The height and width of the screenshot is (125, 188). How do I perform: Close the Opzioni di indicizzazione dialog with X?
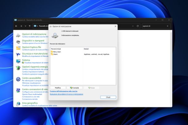115,26
